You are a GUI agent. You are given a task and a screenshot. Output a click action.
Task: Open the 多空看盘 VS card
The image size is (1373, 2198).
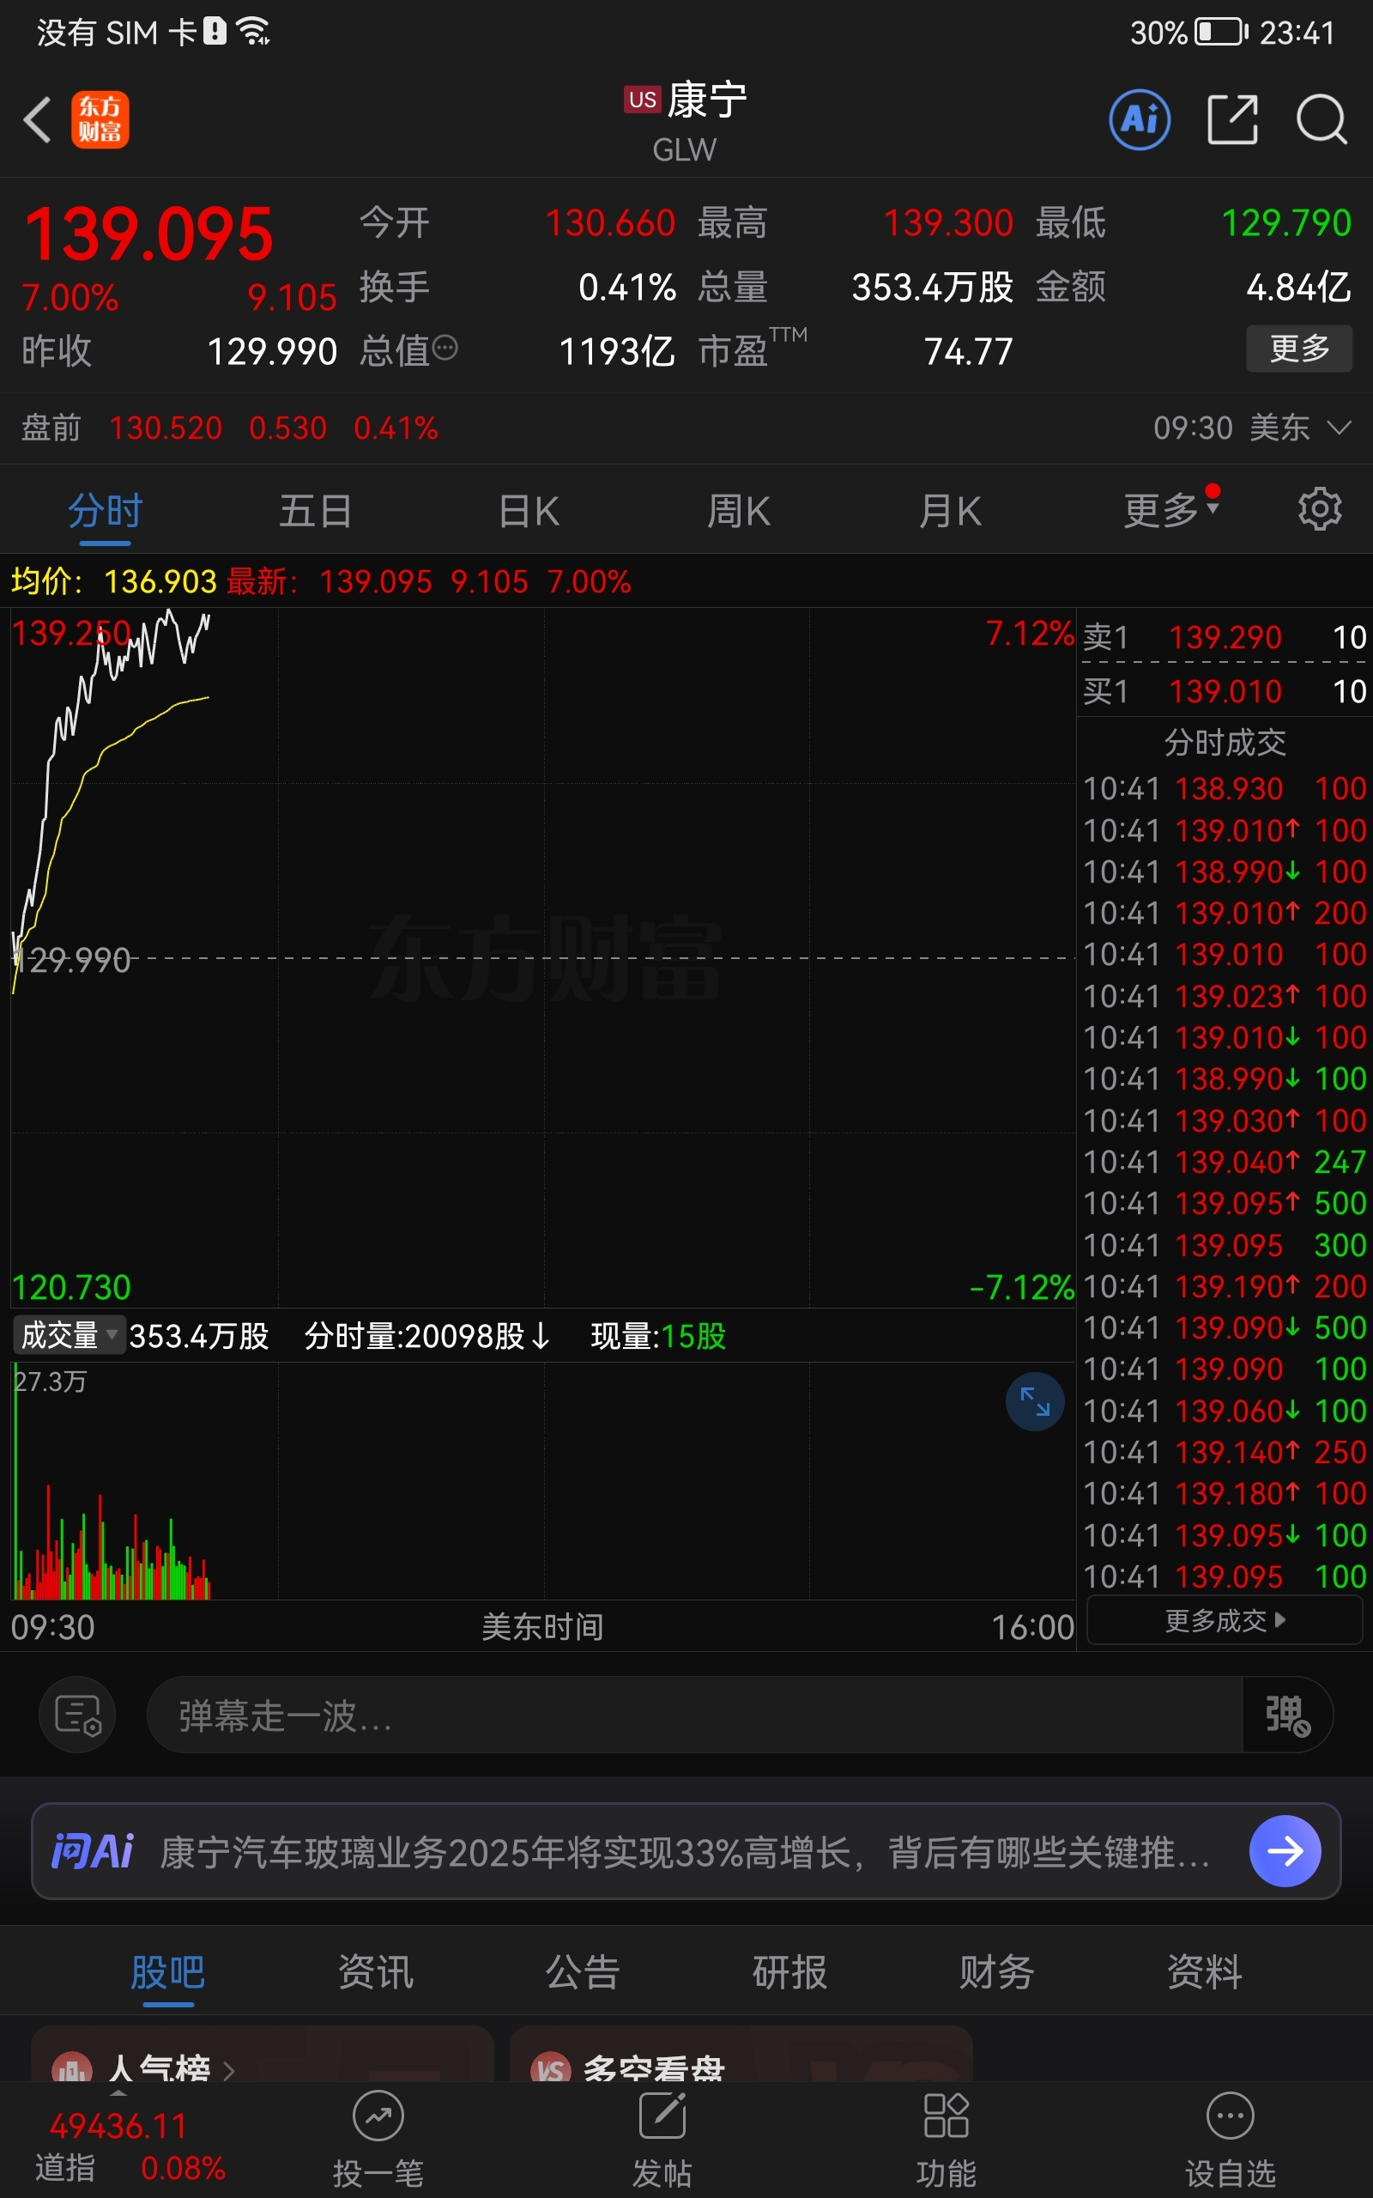coord(741,2055)
